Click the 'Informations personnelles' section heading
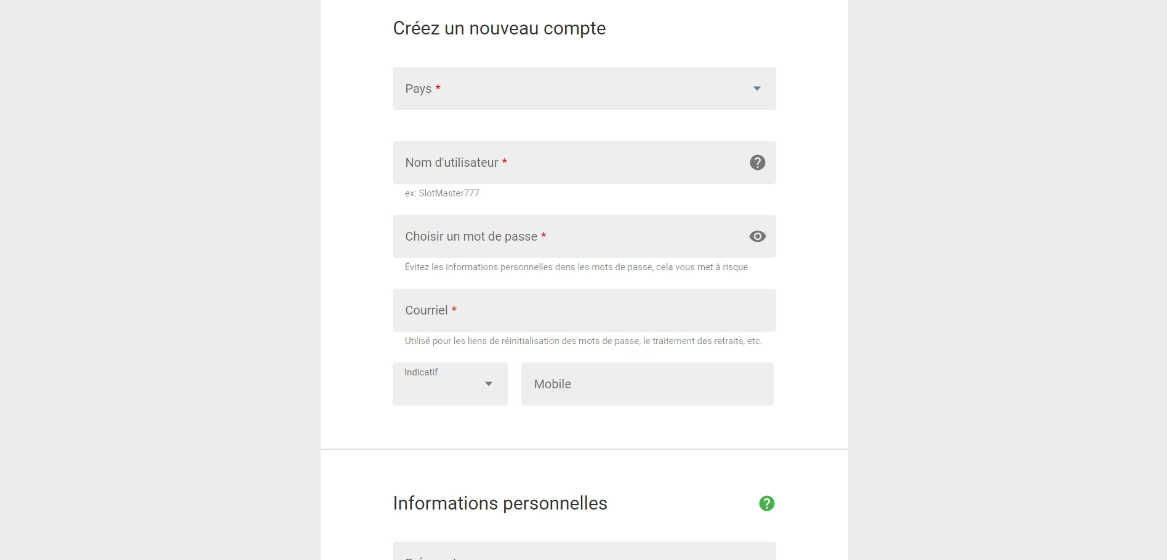The height and width of the screenshot is (560, 1167). tap(500, 503)
